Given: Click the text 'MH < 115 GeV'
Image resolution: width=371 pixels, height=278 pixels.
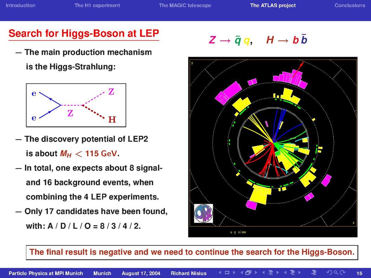Looking at the screenshot, I should coord(88,154).
